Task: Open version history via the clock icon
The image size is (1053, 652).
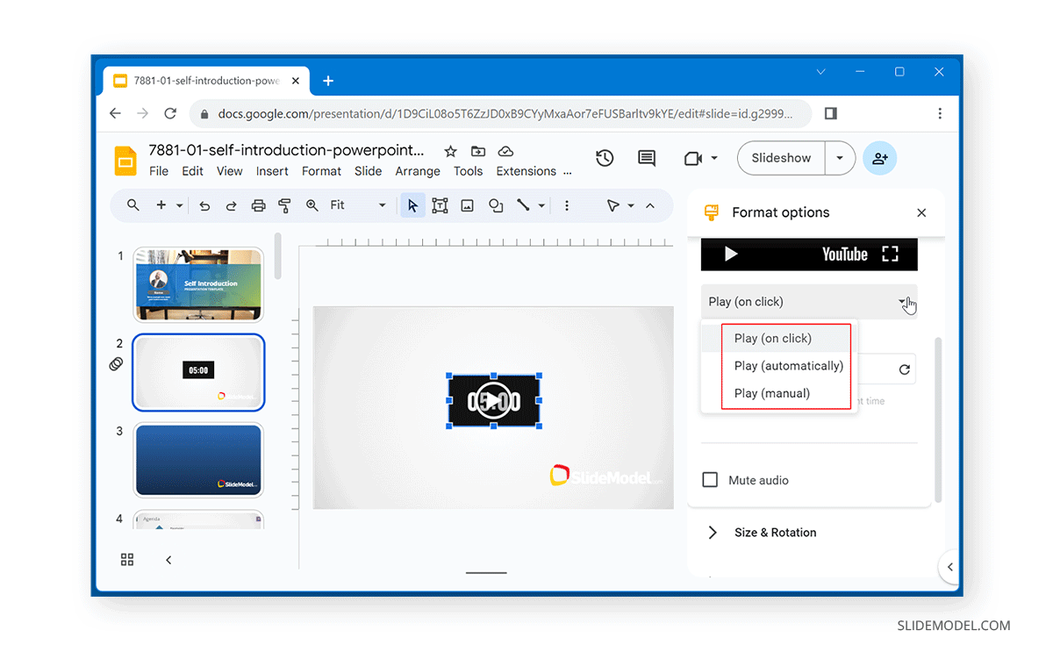Action: coord(604,158)
